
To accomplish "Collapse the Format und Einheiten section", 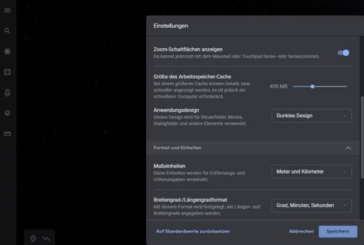I will 348,148.
